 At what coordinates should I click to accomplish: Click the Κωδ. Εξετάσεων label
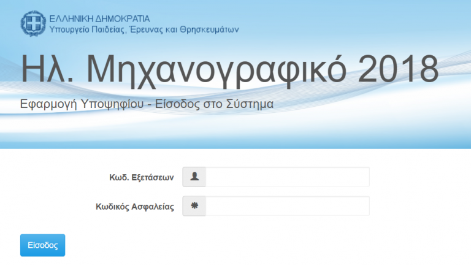(142, 178)
